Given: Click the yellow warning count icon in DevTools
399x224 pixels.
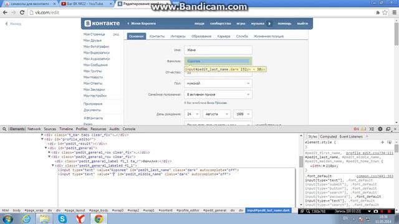Looking at the screenshot, I should tap(363, 129).
